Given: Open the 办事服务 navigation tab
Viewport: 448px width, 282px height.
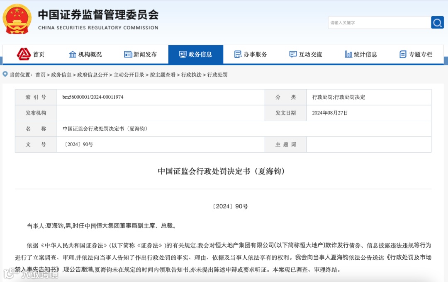Looking at the screenshot, I should point(255,55).
